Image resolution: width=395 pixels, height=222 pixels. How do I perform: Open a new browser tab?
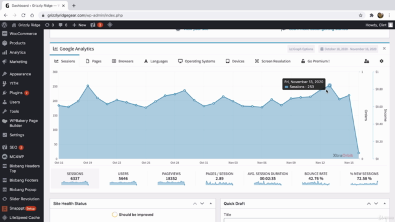pyautogui.click(x=74, y=6)
